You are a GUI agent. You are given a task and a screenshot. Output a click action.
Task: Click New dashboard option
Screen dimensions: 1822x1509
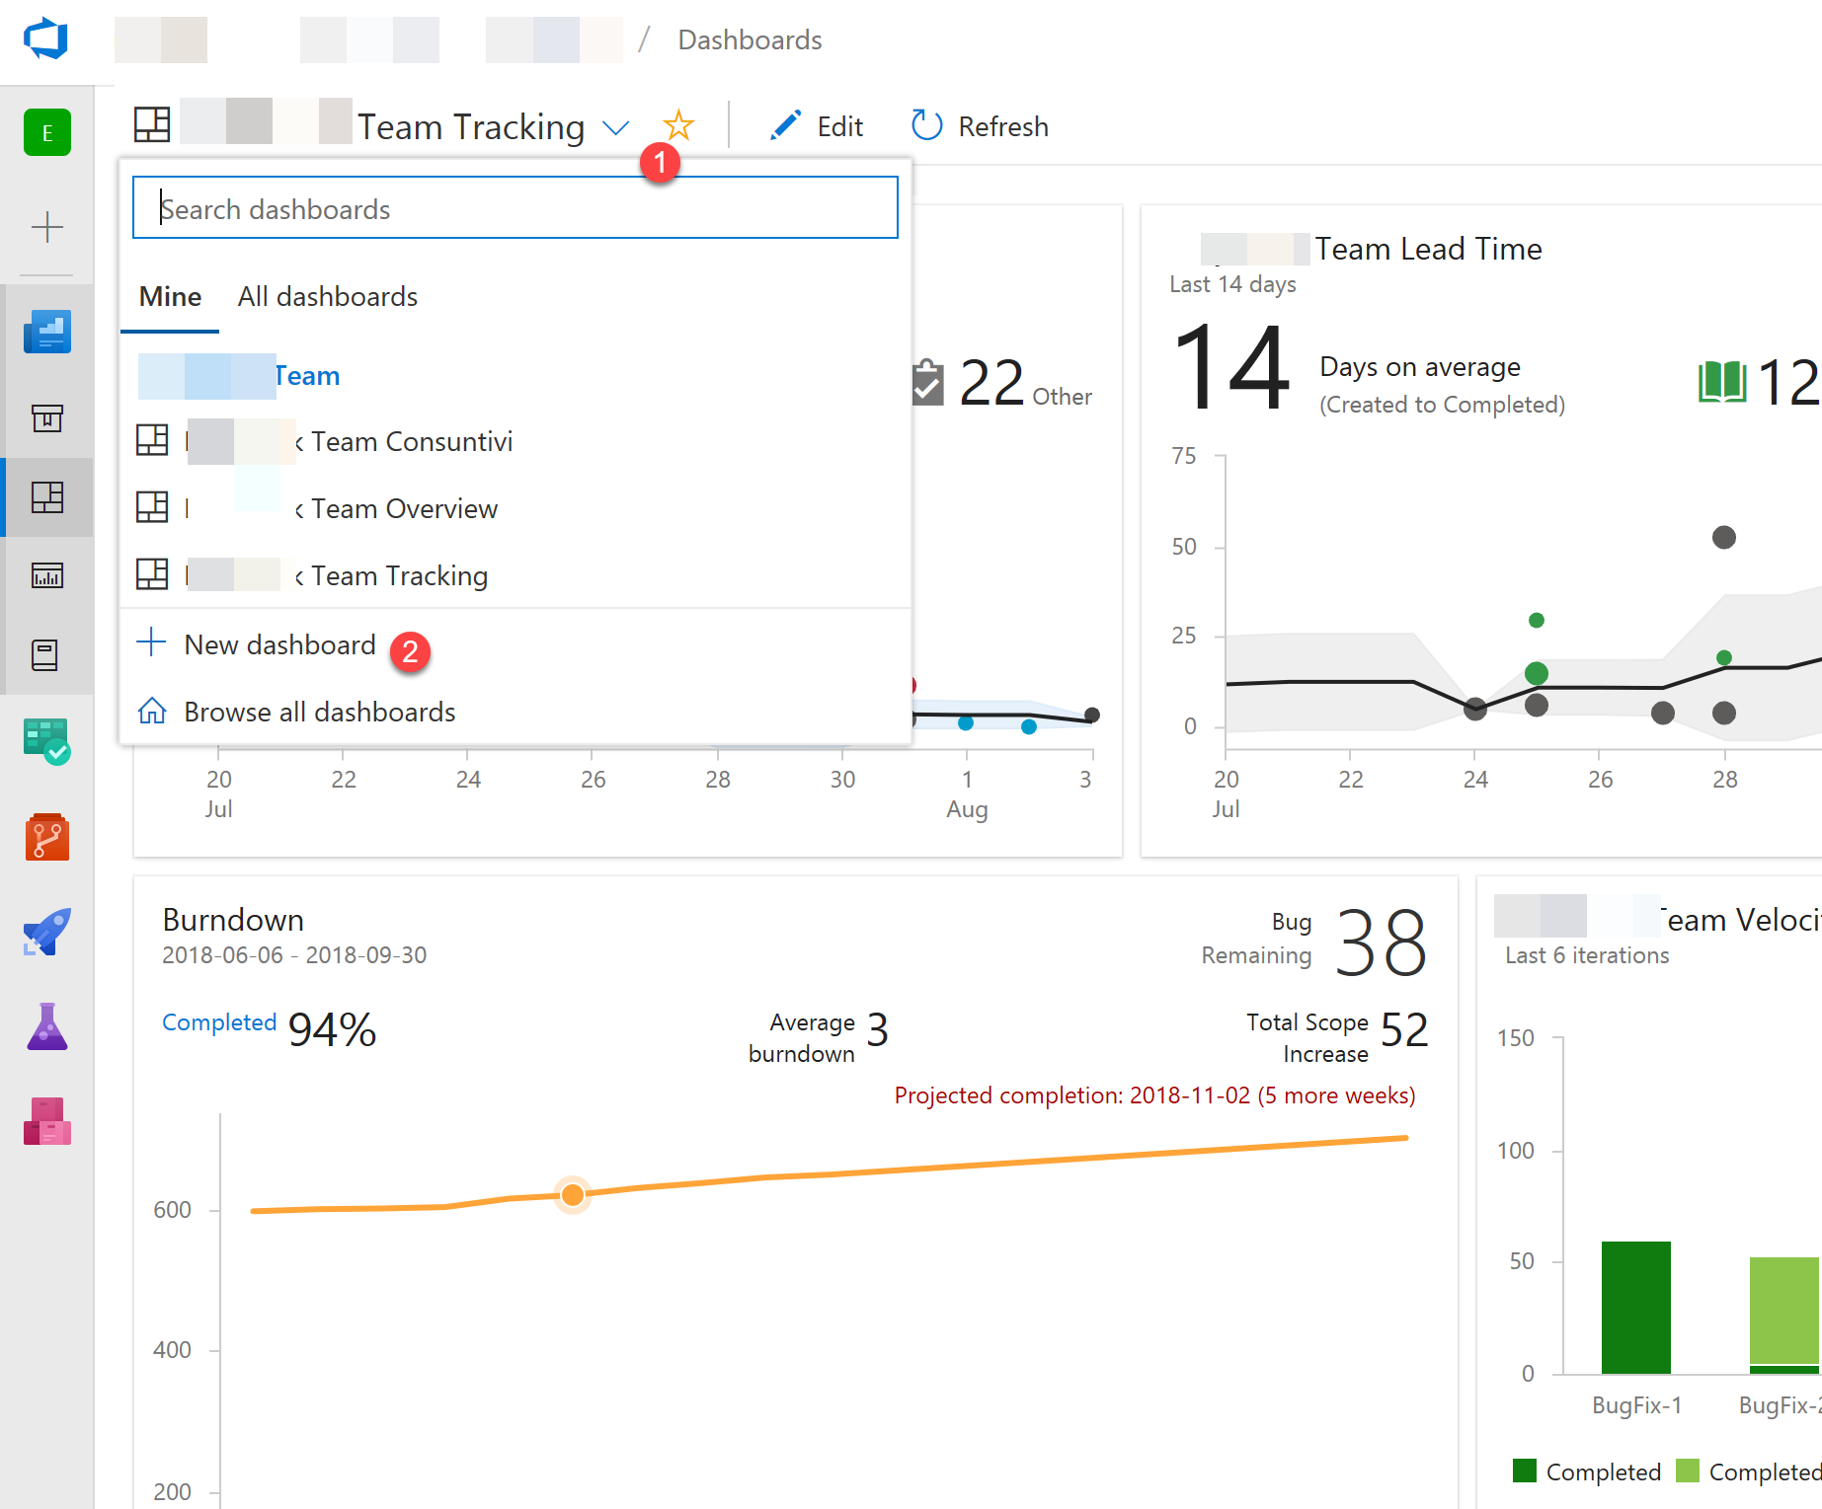(x=278, y=645)
